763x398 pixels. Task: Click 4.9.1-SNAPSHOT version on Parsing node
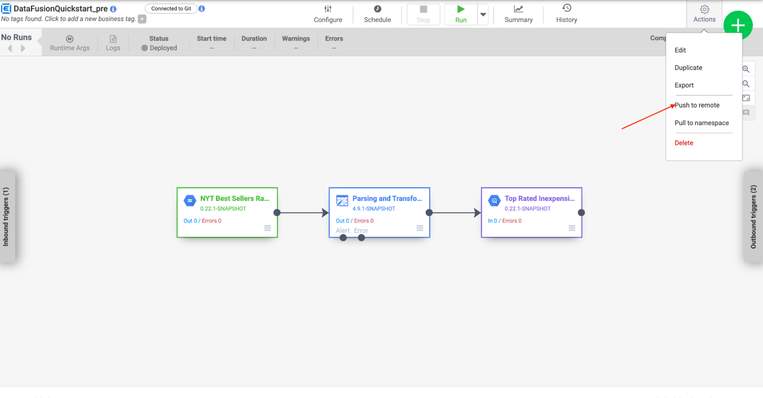(x=374, y=209)
